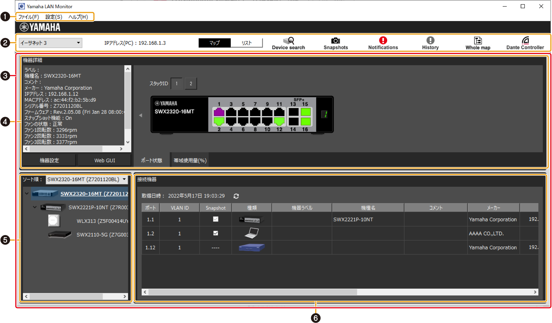Click purple port 1 on the switch image
Screen dimensions: 552x323
coord(219,112)
